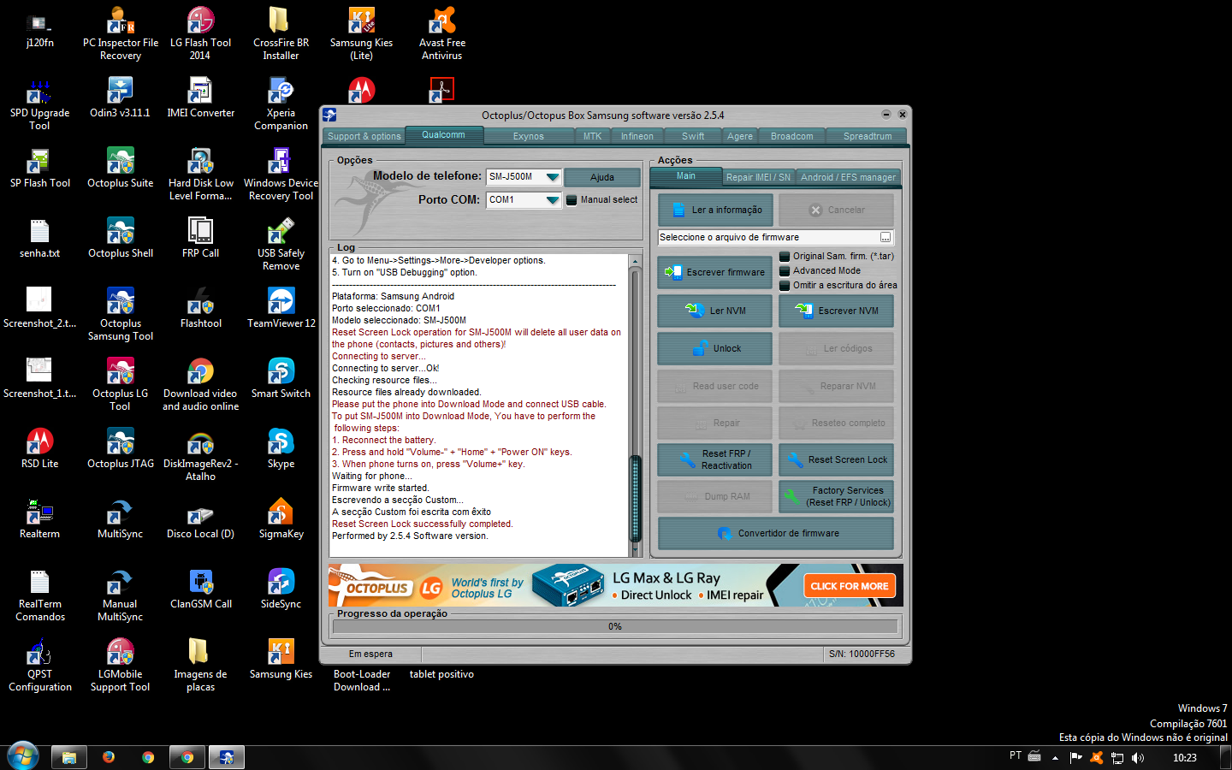Screen dimensions: 1232x770
Task: Open LG Flash Tool 2014 shortcut
Action: coord(200,33)
